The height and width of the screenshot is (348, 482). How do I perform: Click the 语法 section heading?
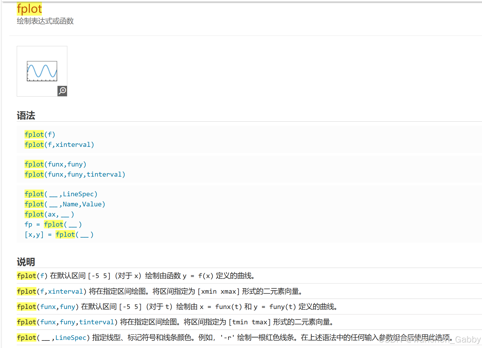(x=26, y=116)
